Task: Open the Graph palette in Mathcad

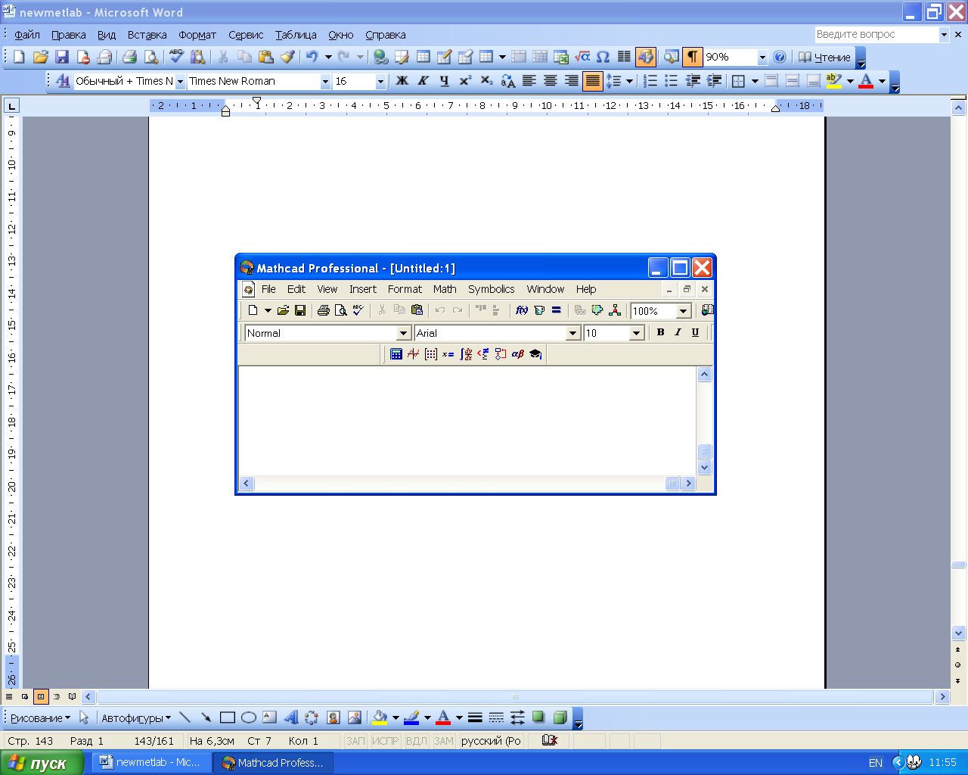Action: tap(413, 353)
